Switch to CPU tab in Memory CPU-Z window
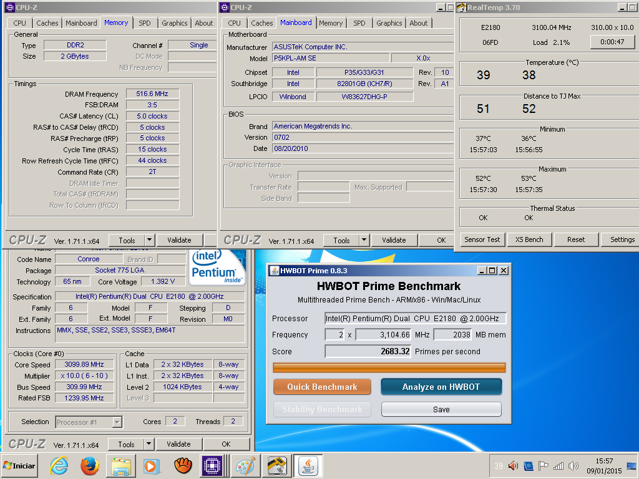The width and height of the screenshot is (639, 479). (19, 23)
